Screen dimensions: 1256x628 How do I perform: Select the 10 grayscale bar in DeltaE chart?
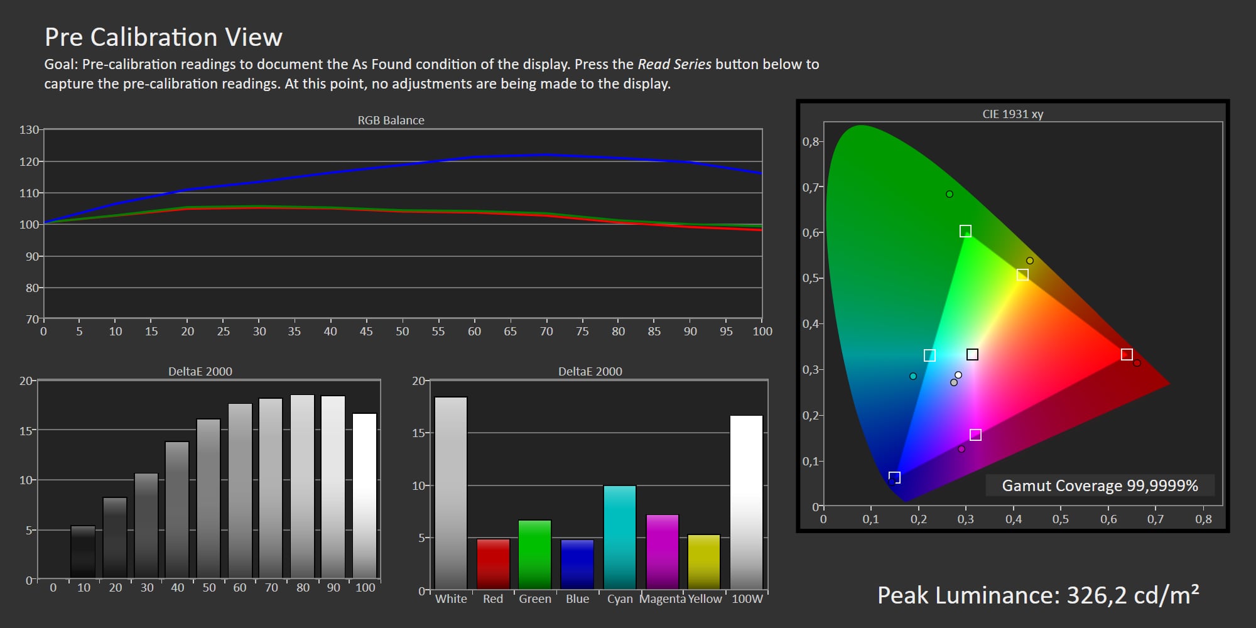(83, 551)
